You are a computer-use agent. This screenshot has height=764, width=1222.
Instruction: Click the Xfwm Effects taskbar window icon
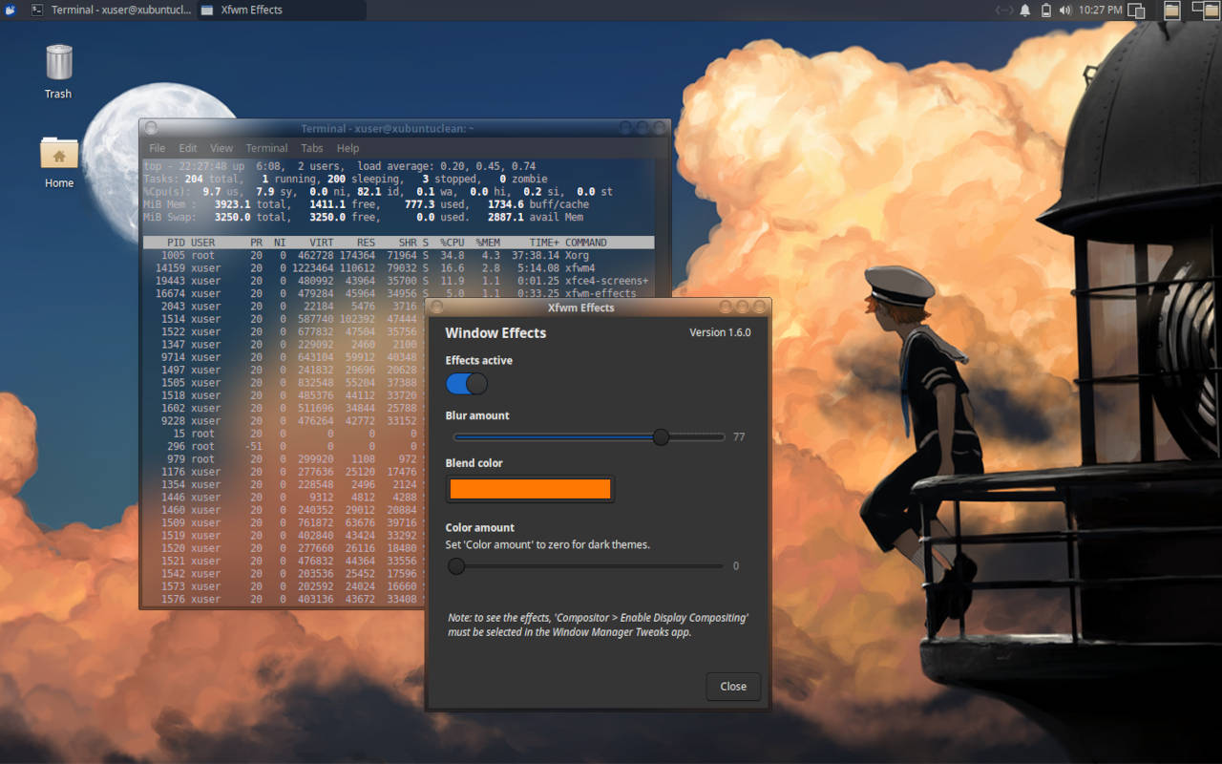205,11
